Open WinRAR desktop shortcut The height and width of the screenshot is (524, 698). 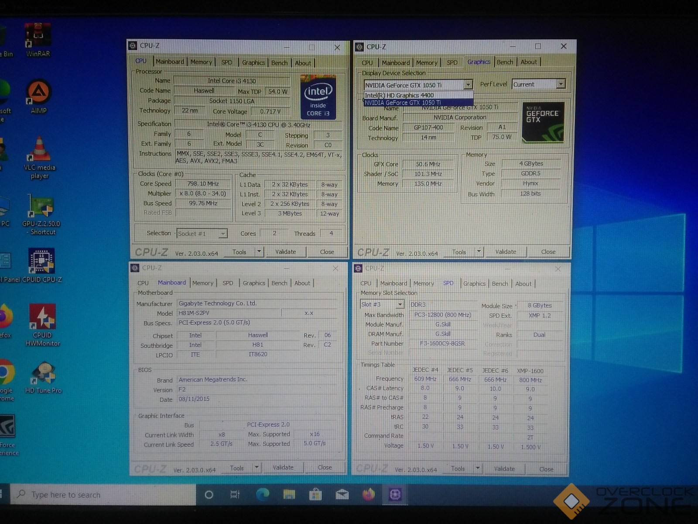click(x=38, y=40)
